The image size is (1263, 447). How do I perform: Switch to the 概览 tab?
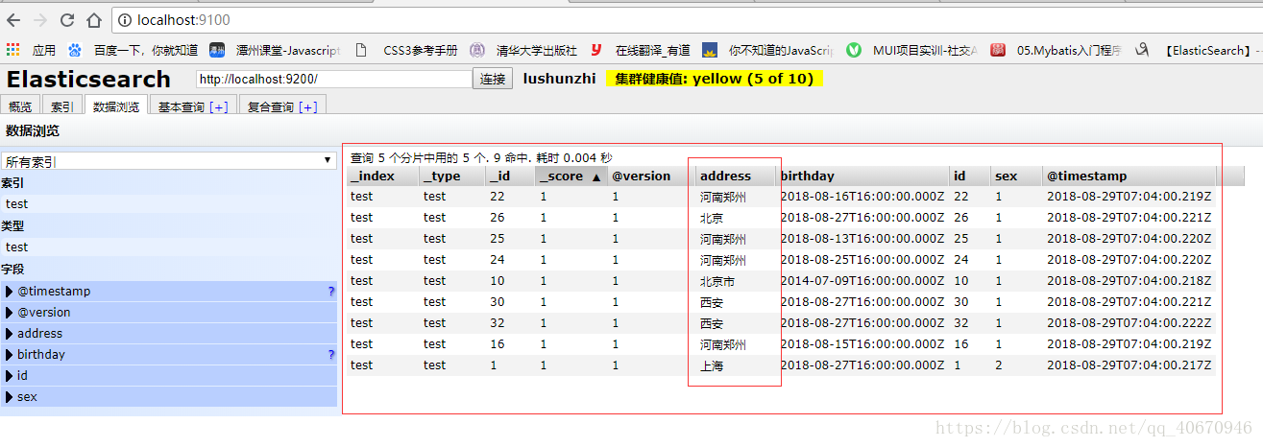[20, 106]
